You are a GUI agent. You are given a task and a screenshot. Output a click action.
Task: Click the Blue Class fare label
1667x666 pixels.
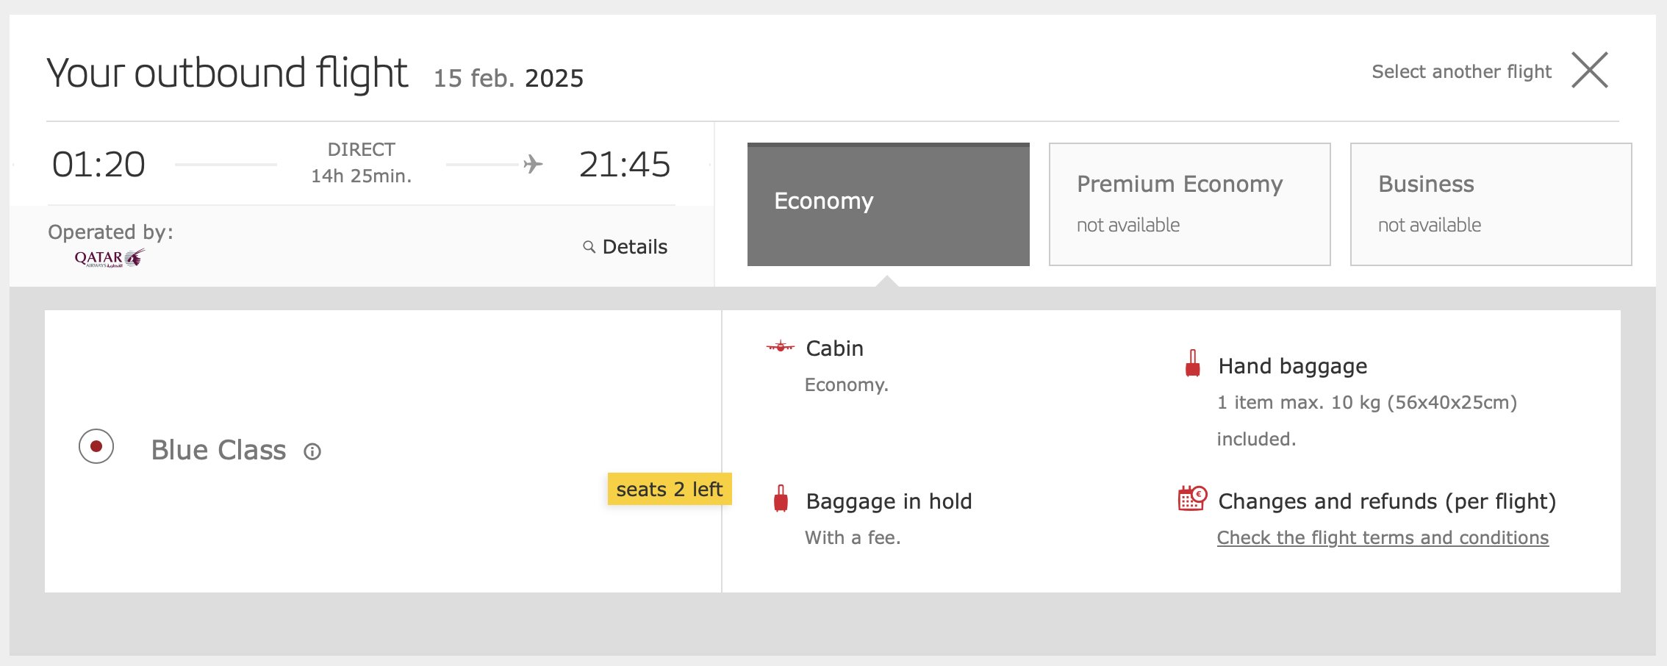coord(218,450)
